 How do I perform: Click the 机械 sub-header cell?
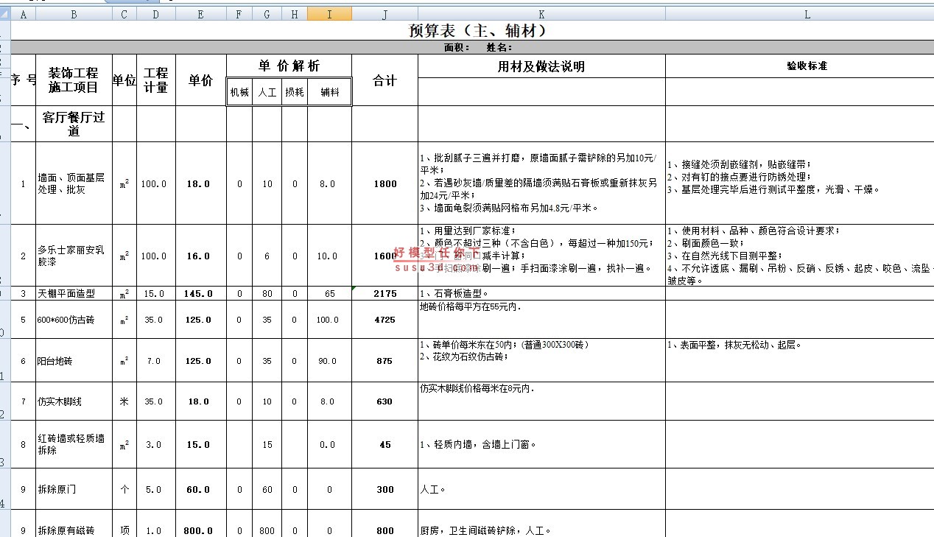(x=239, y=92)
